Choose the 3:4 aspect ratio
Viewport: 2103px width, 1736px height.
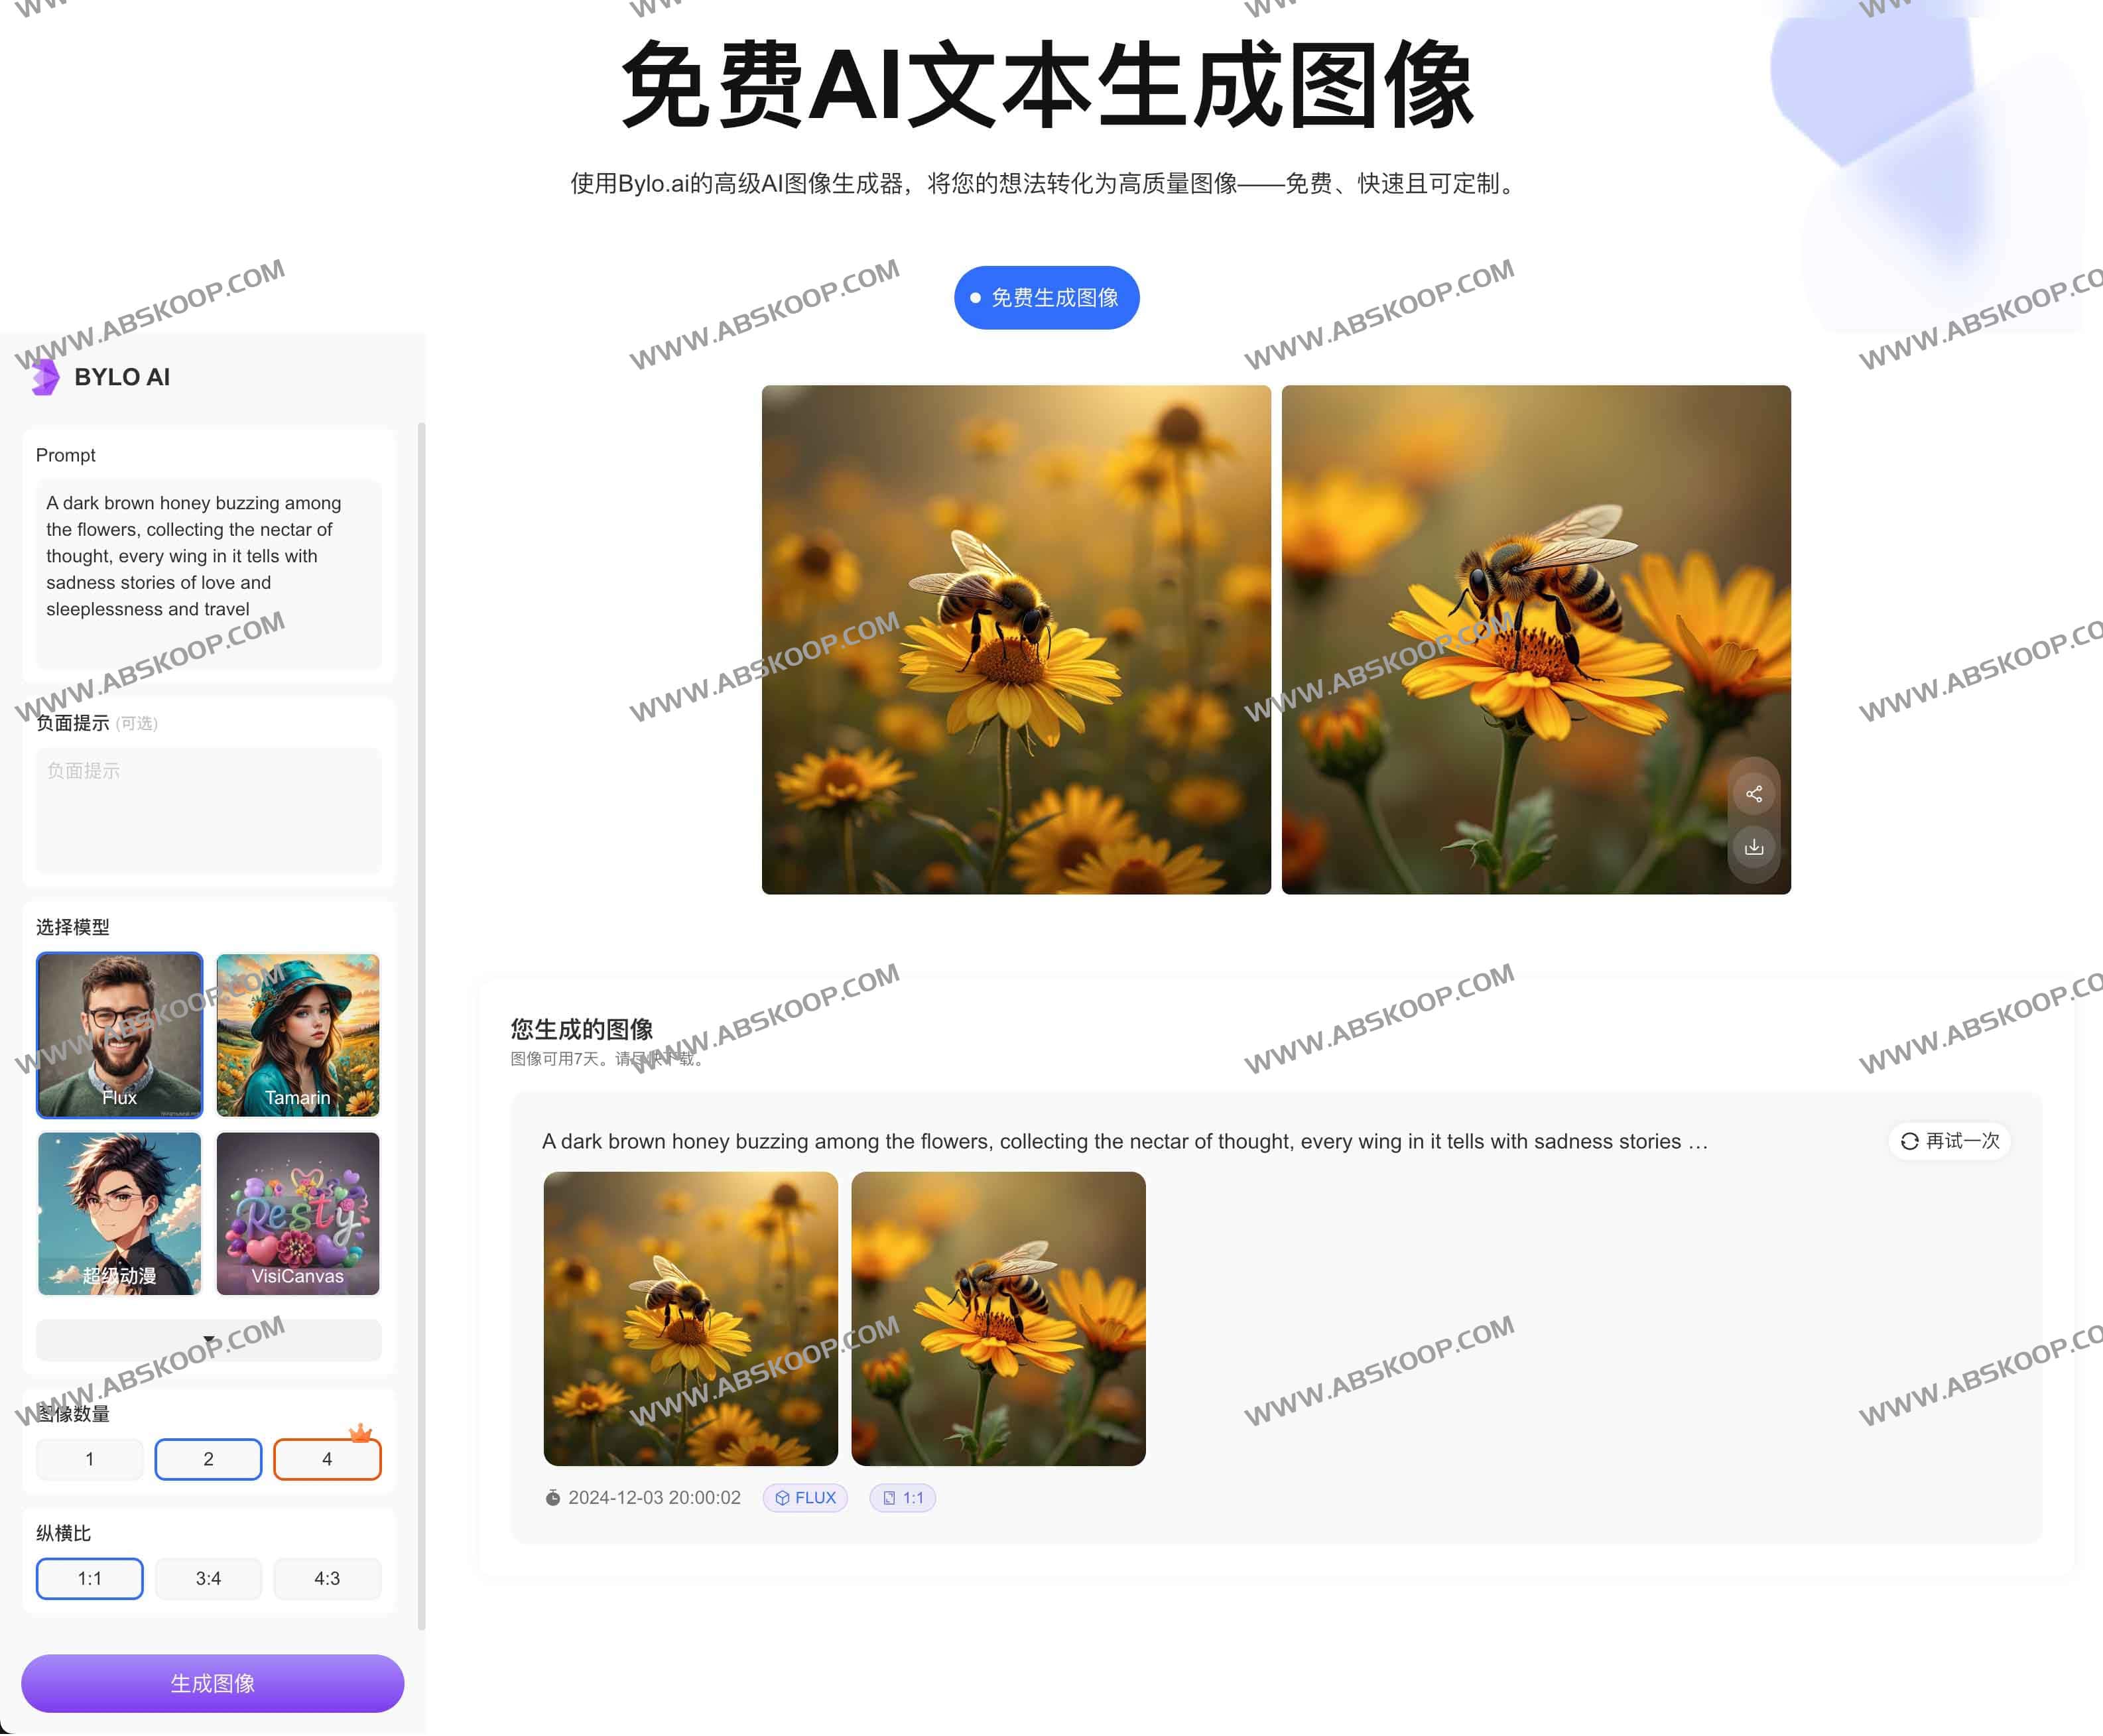click(208, 1578)
